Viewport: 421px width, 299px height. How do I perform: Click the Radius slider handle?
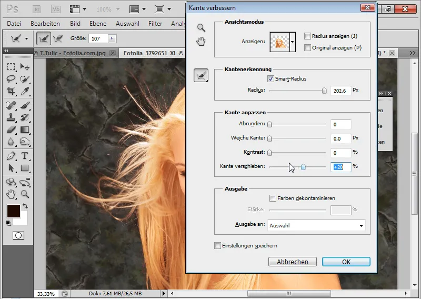coord(324,91)
